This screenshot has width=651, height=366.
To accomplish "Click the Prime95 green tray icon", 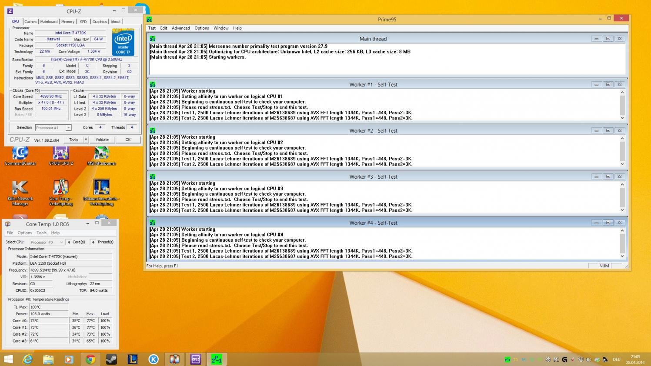I will [507, 359].
